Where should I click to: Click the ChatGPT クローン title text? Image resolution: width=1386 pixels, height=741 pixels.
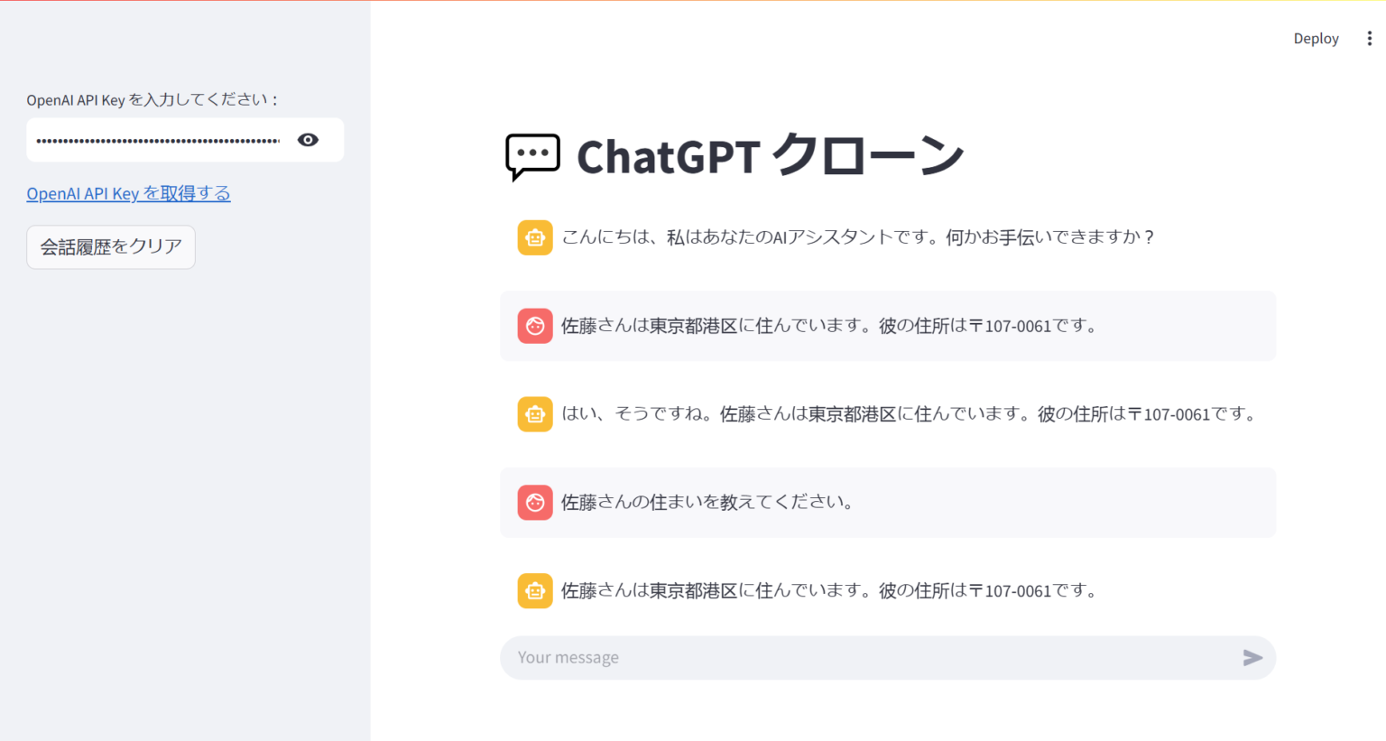pyautogui.click(x=772, y=155)
